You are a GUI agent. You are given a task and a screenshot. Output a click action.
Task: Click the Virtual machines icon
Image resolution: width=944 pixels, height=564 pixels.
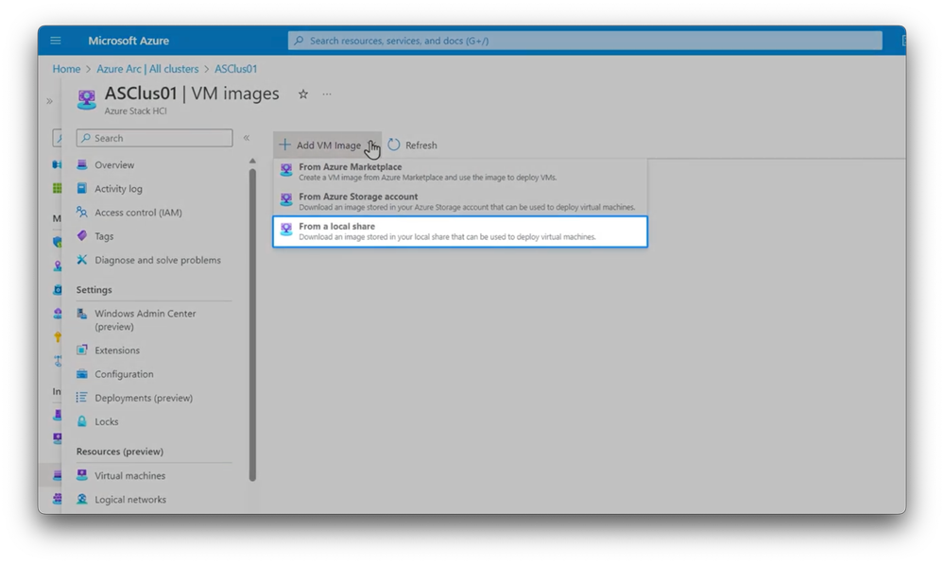(x=82, y=475)
